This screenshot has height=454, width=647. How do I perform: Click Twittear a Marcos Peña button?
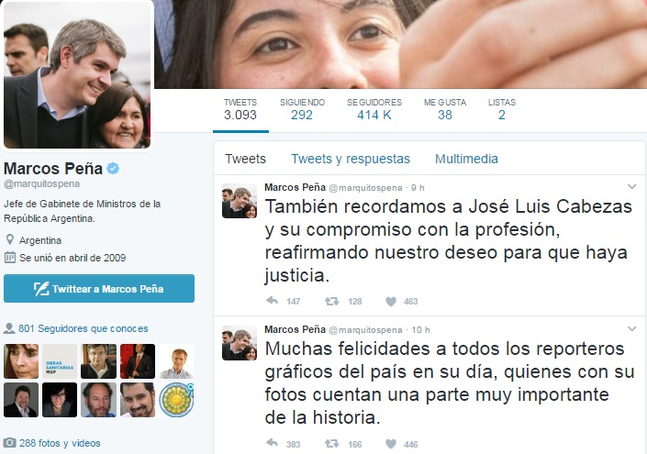(x=99, y=289)
